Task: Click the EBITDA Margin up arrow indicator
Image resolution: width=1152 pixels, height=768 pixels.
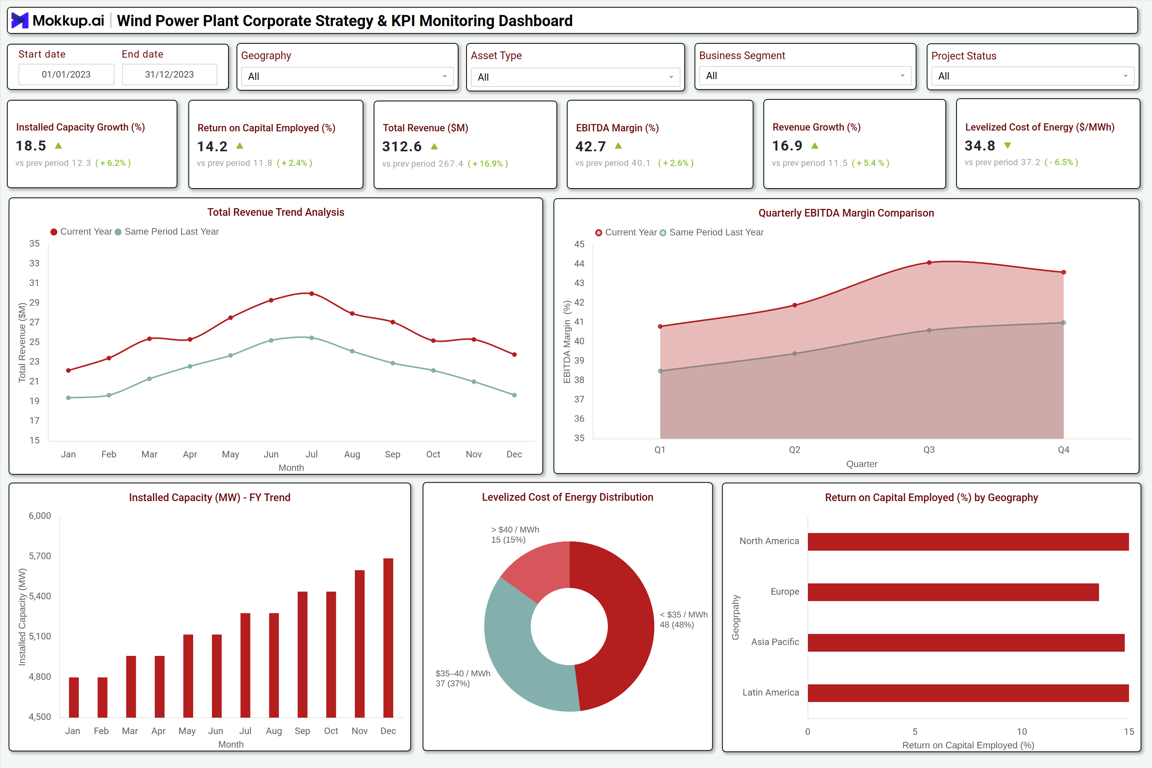Action: click(x=618, y=146)
